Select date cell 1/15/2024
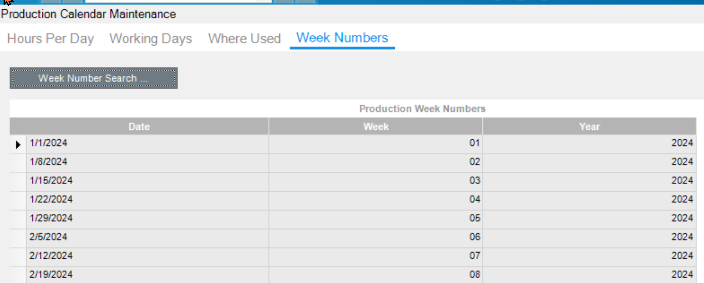Viewport: 704px width, 283px height. 148,182
